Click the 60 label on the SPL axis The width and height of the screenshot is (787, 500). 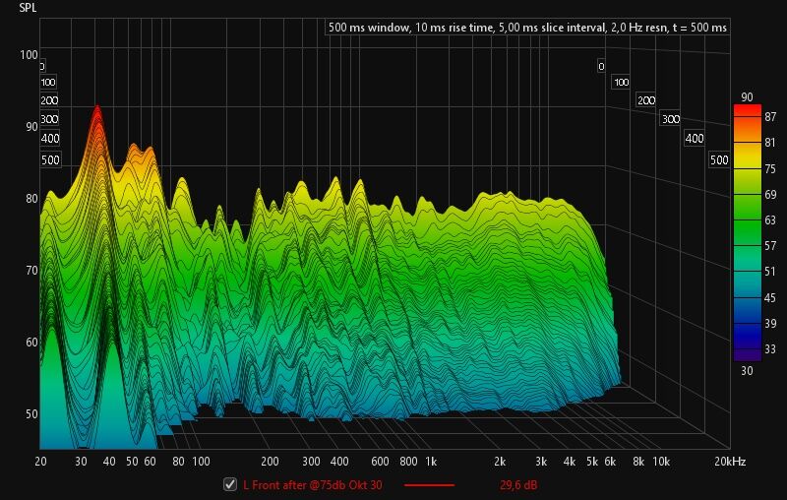pos(31,342)
